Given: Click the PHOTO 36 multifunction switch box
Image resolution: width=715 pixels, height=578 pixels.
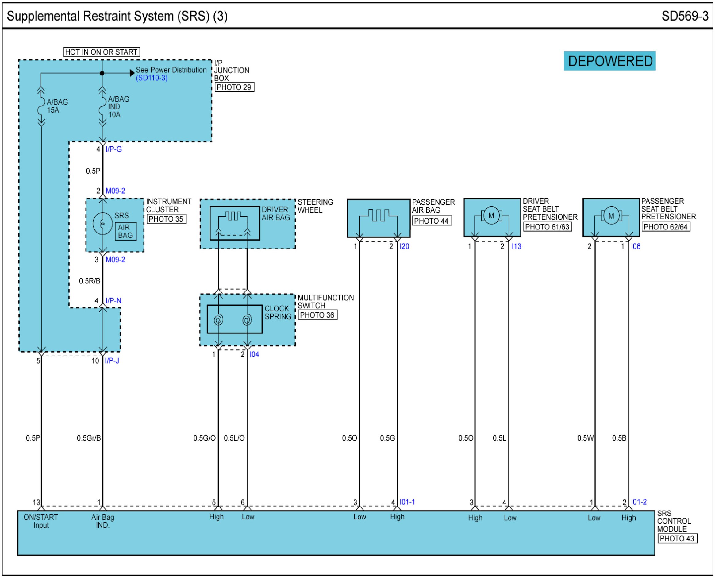Looking at the screenshot, I should [317, 315].
